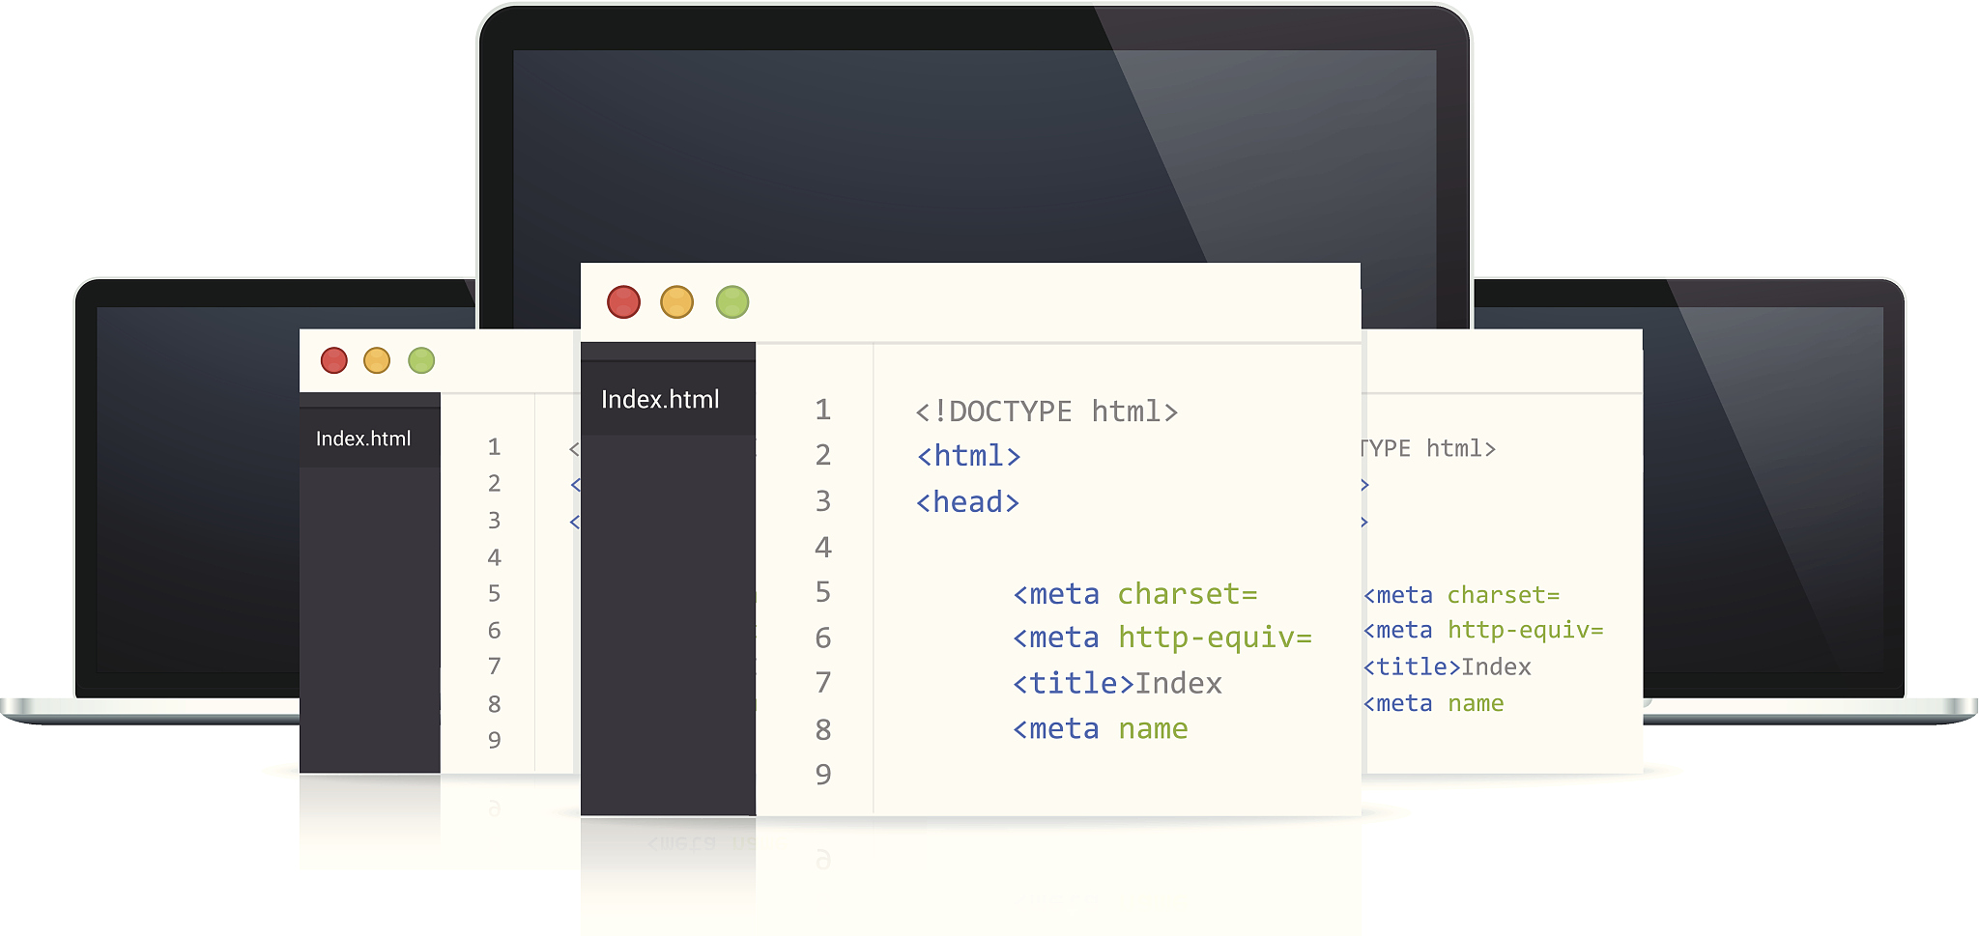Click the meta http-equiv line in the front editor
The width and height of the screenshot is (1979, 936).
(x=1162, y=638)
